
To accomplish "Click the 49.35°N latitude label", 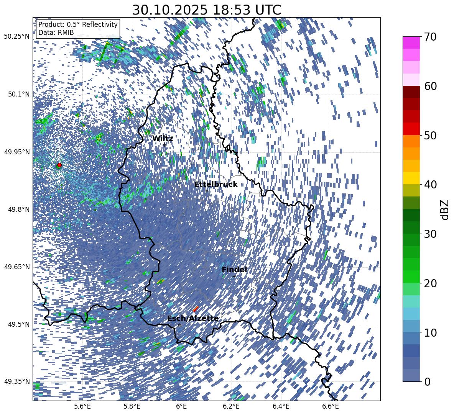I will [x=16, y=381].
